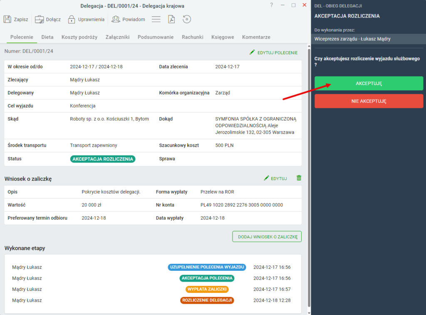This screenshot has height=315, width=426.
Task: Open Uprawnienia padlock permissions
Action: [72, 19]
